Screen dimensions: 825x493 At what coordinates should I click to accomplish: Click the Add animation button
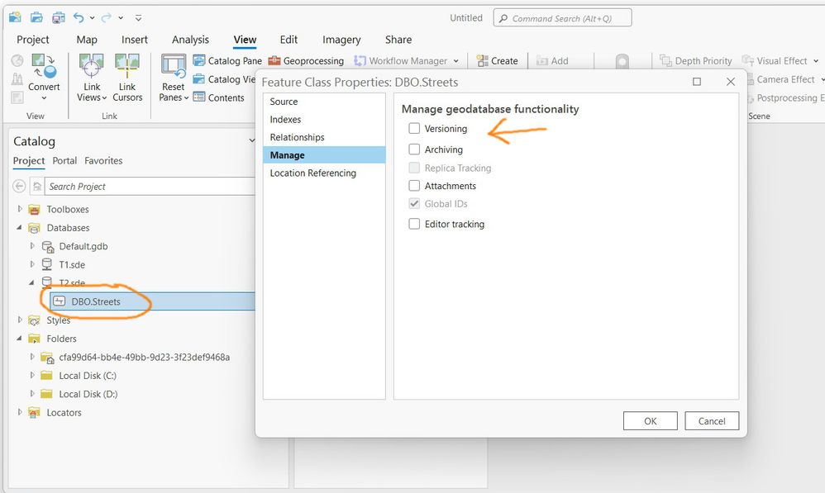pos(552,61)
